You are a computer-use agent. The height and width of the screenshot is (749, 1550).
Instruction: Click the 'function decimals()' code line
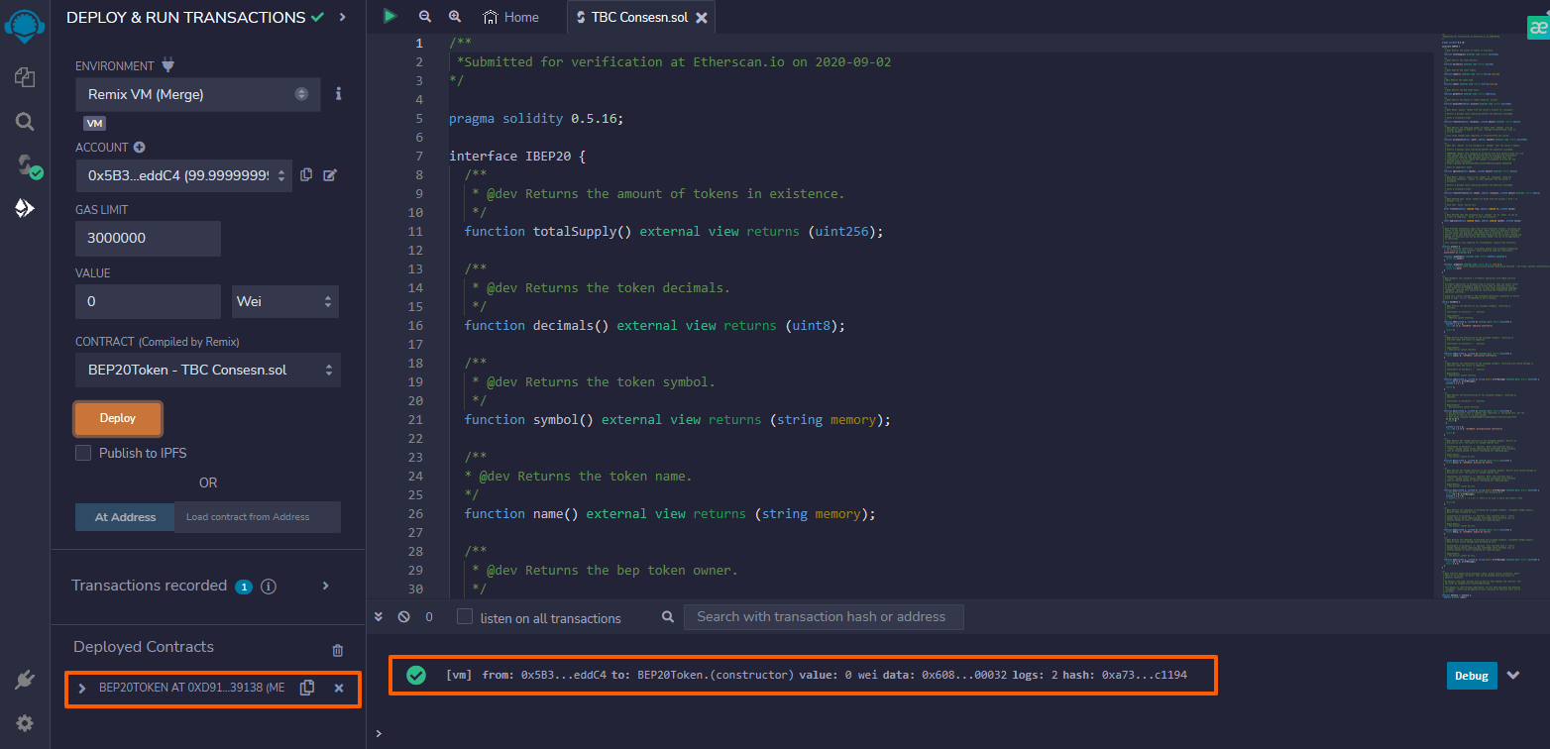[654, 325]
